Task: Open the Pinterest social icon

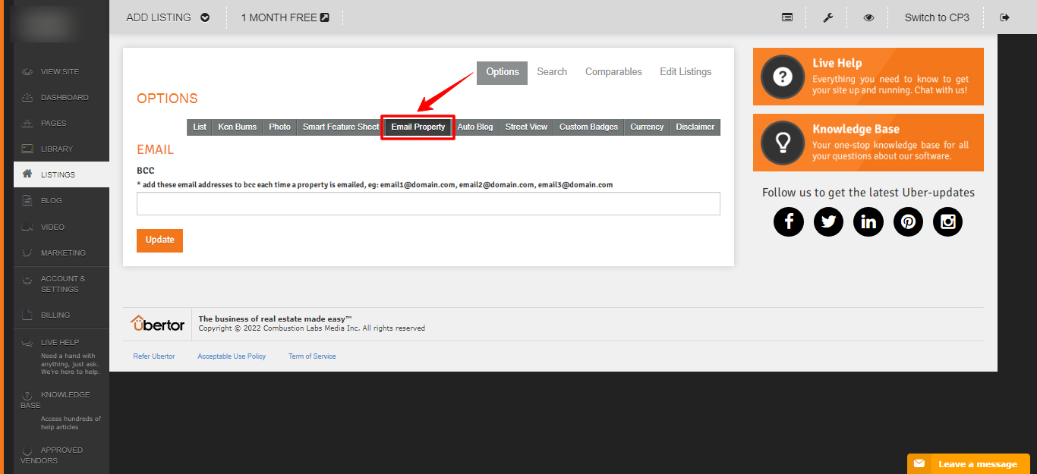Action: 908,221
